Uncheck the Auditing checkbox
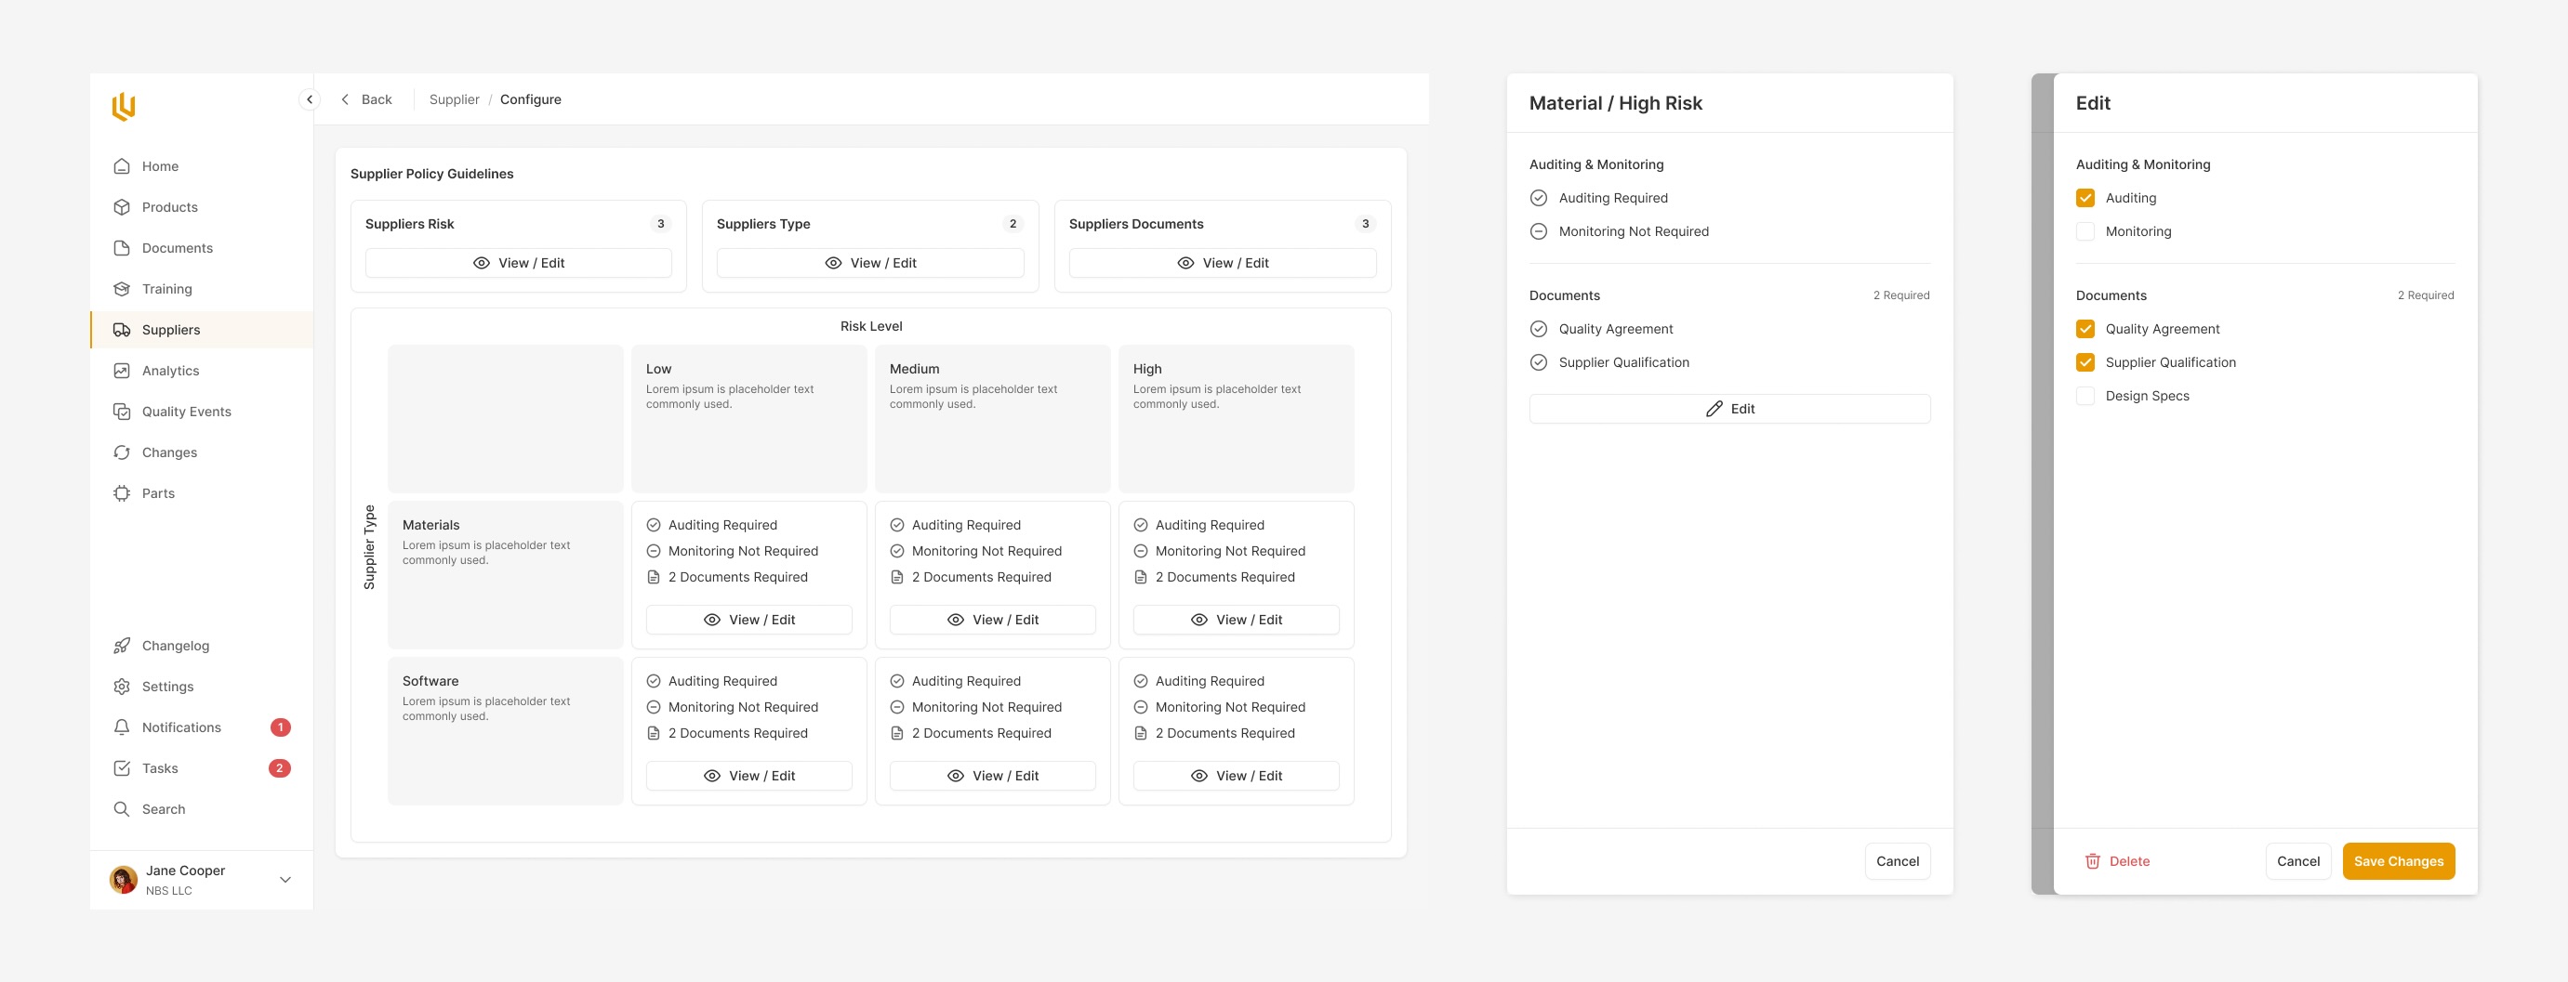The width and height of the screenshot is (2568, 982). point(2085,198)
